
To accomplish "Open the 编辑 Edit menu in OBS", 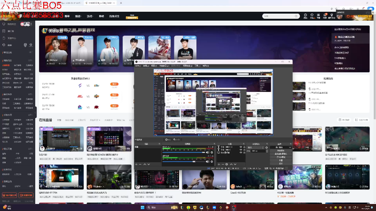I will tap(146, 66).
